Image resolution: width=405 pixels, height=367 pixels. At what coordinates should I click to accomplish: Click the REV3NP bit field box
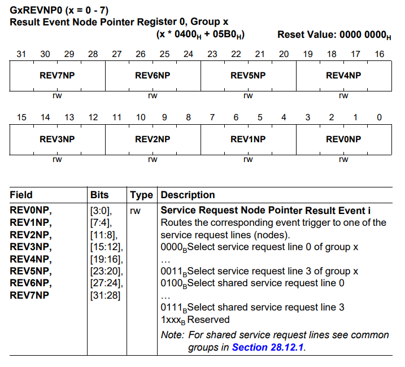[58, 139]
